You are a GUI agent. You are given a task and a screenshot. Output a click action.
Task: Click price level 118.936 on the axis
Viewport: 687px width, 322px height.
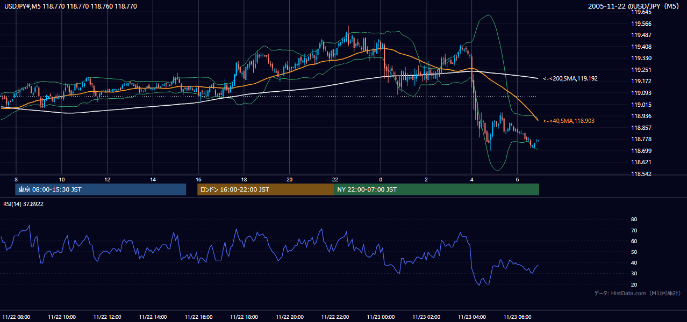(642, 116)
